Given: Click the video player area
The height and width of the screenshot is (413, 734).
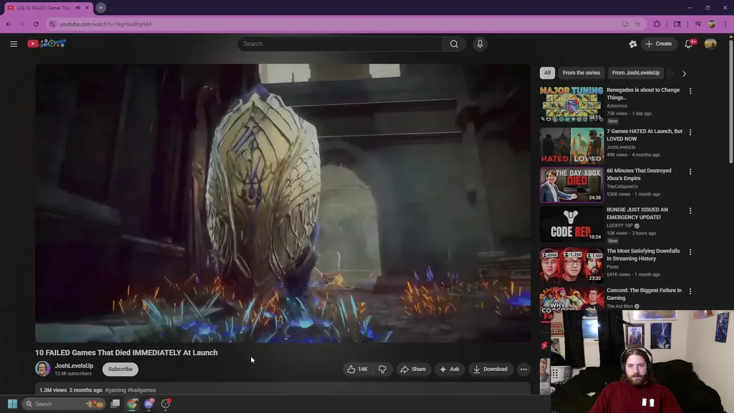Looking at the screenshot, I should coord(283,203).
